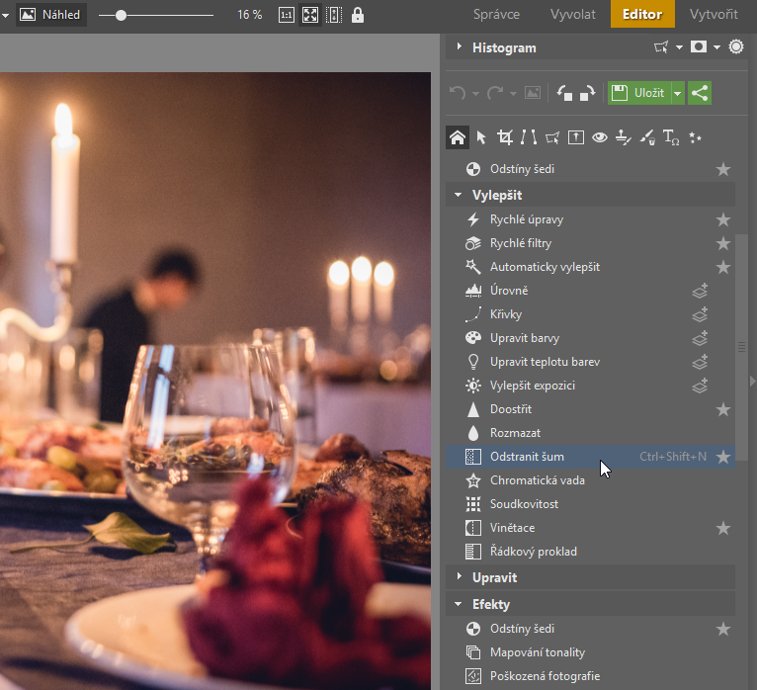This screenshot has height=690, width=757.
Task: Expand the Histogram panel
Action: coord(460,46)
